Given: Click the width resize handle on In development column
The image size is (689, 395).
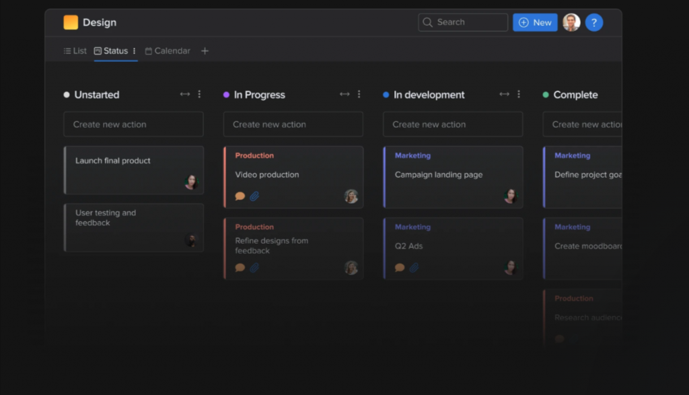Looking at the screenshot, I should click(504, 94).
